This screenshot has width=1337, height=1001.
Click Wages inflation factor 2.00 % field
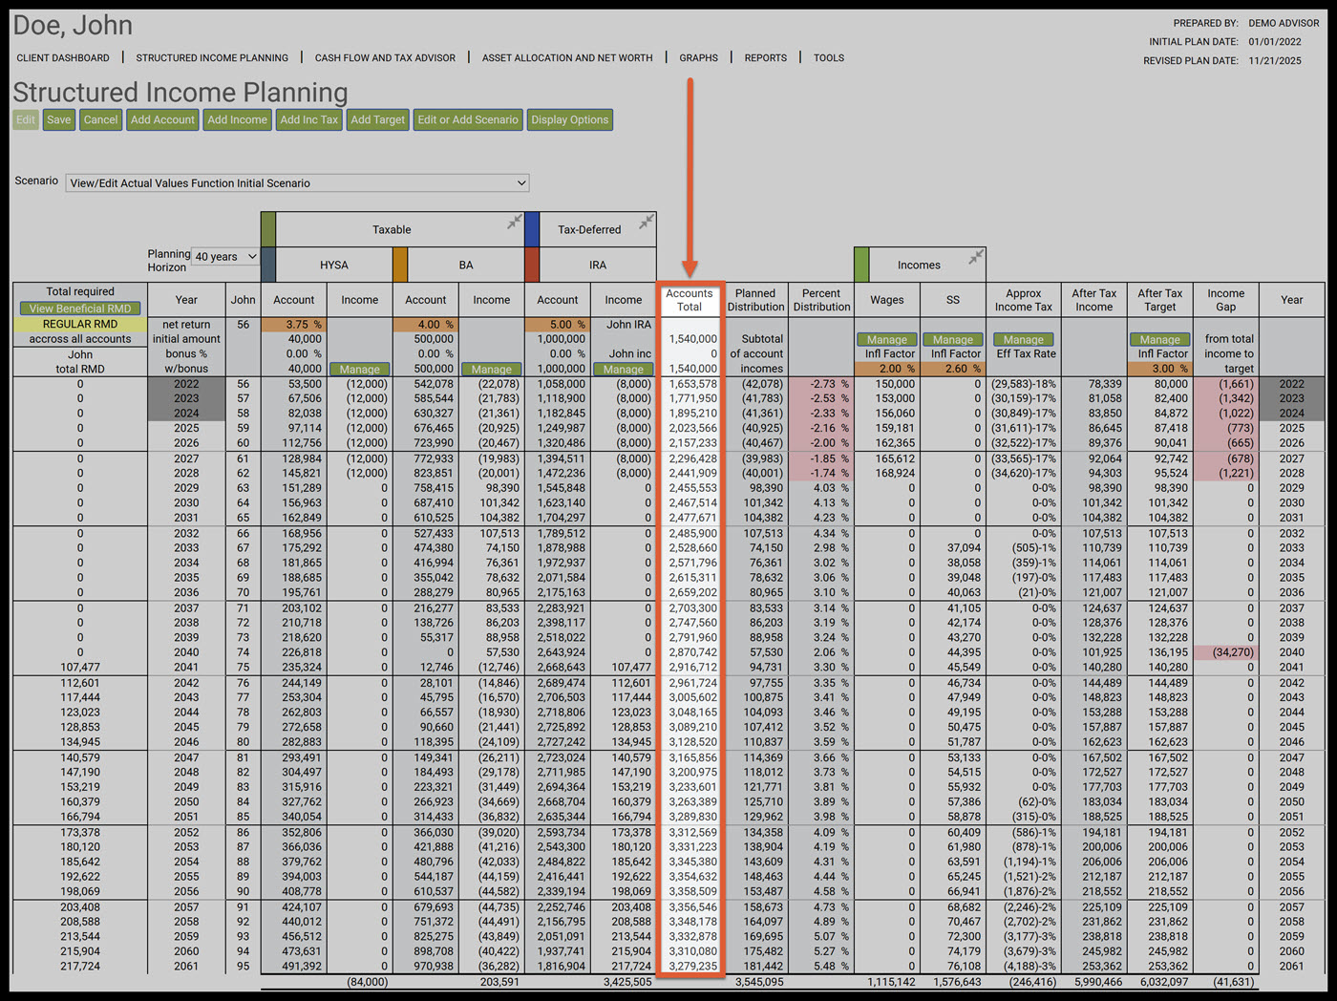[887, 369]
